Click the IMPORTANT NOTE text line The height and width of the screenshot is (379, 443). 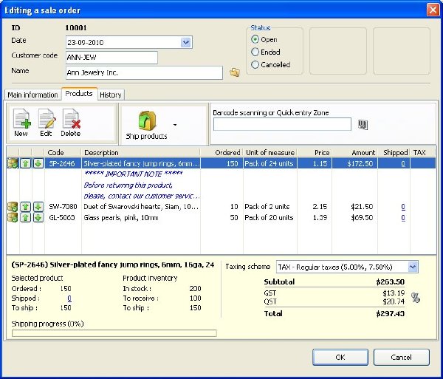coord(133,174)
